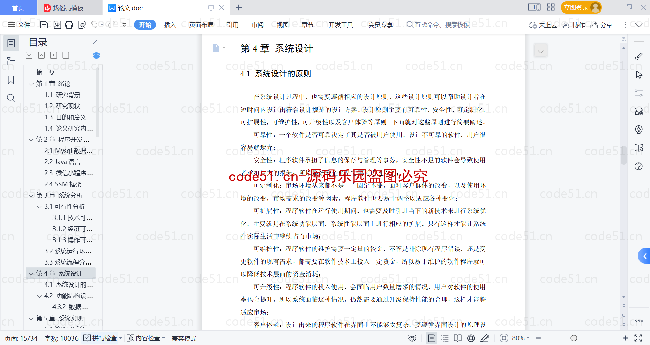Collapse 第3章 系统分析 tree node

click(x=31, y=195)
